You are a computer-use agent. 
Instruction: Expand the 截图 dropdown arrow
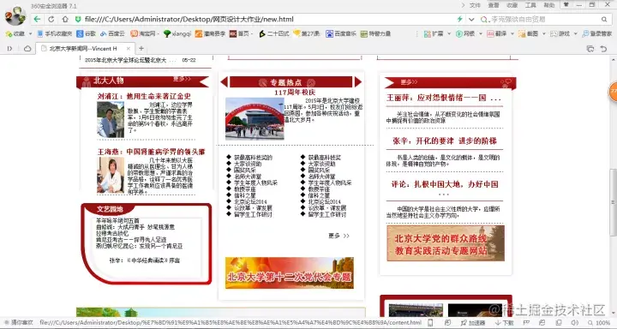point(544,34)
